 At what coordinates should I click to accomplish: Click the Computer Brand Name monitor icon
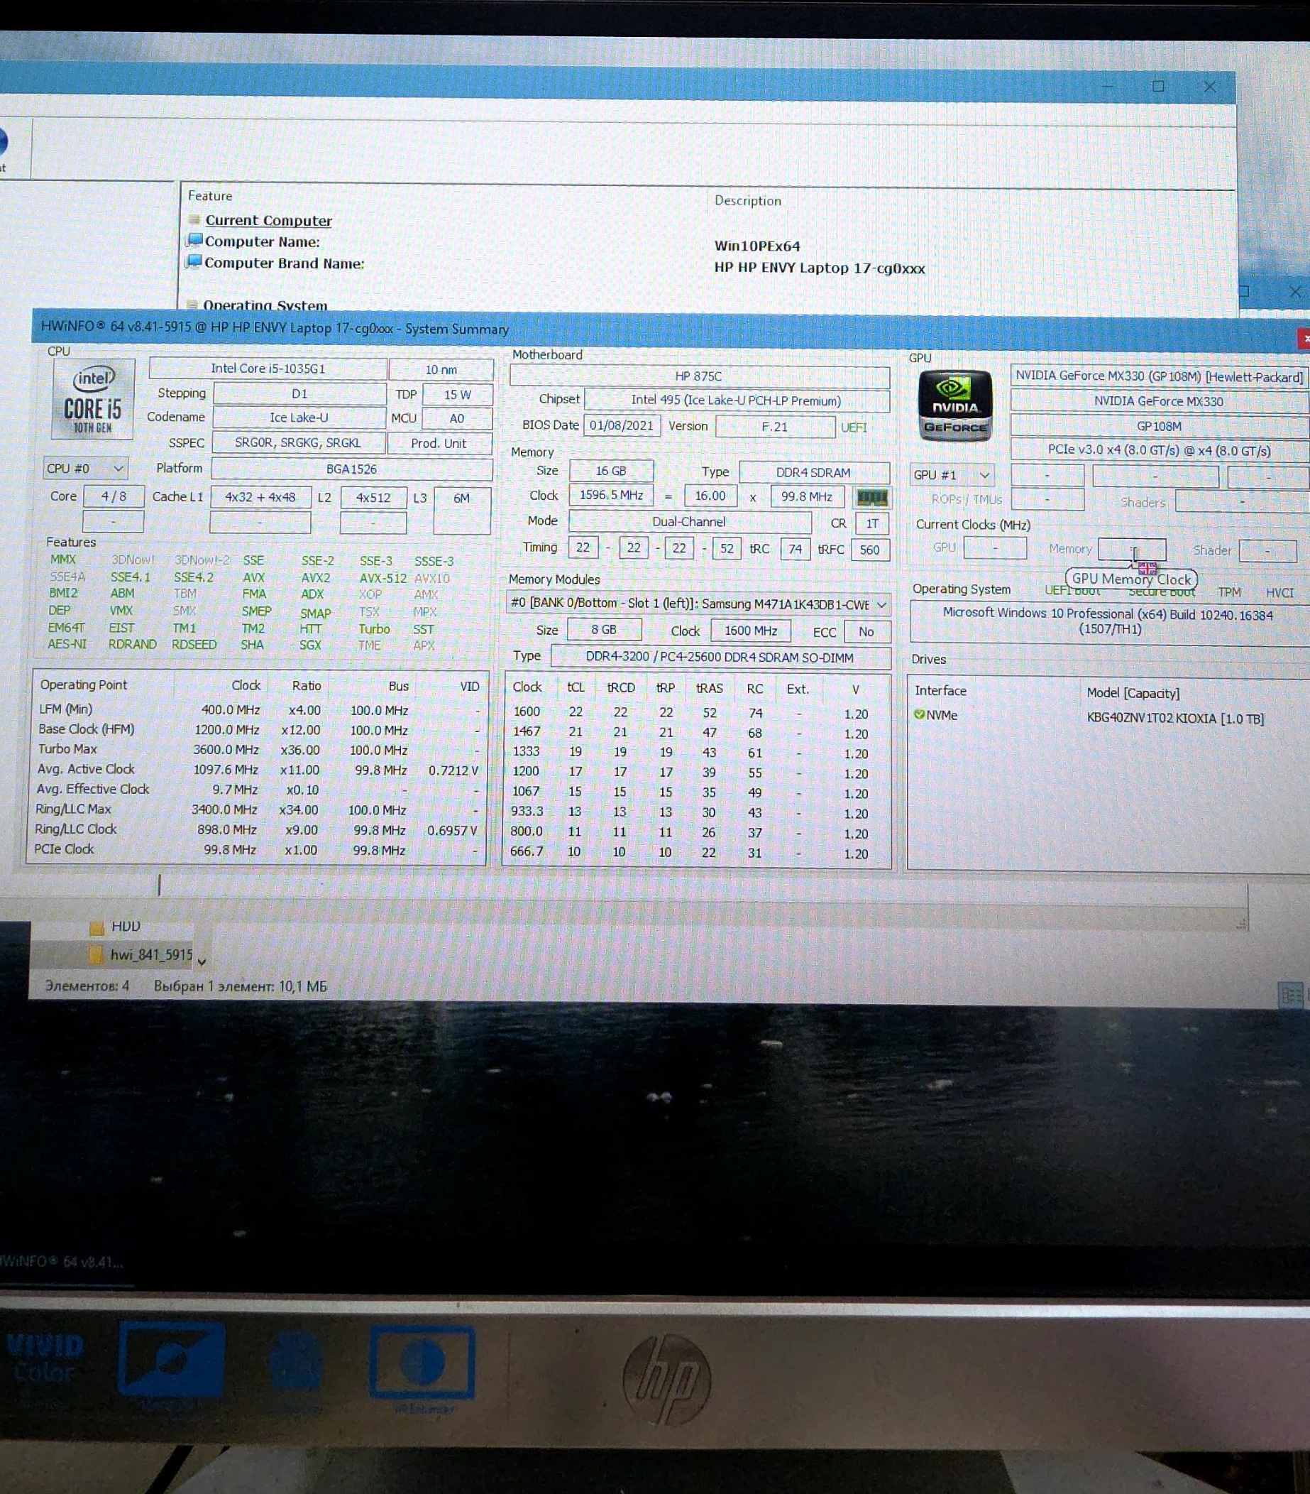coord(194,261)
